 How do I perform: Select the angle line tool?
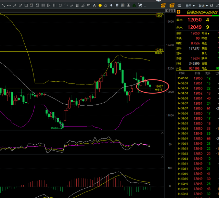(x=83, y=5)
